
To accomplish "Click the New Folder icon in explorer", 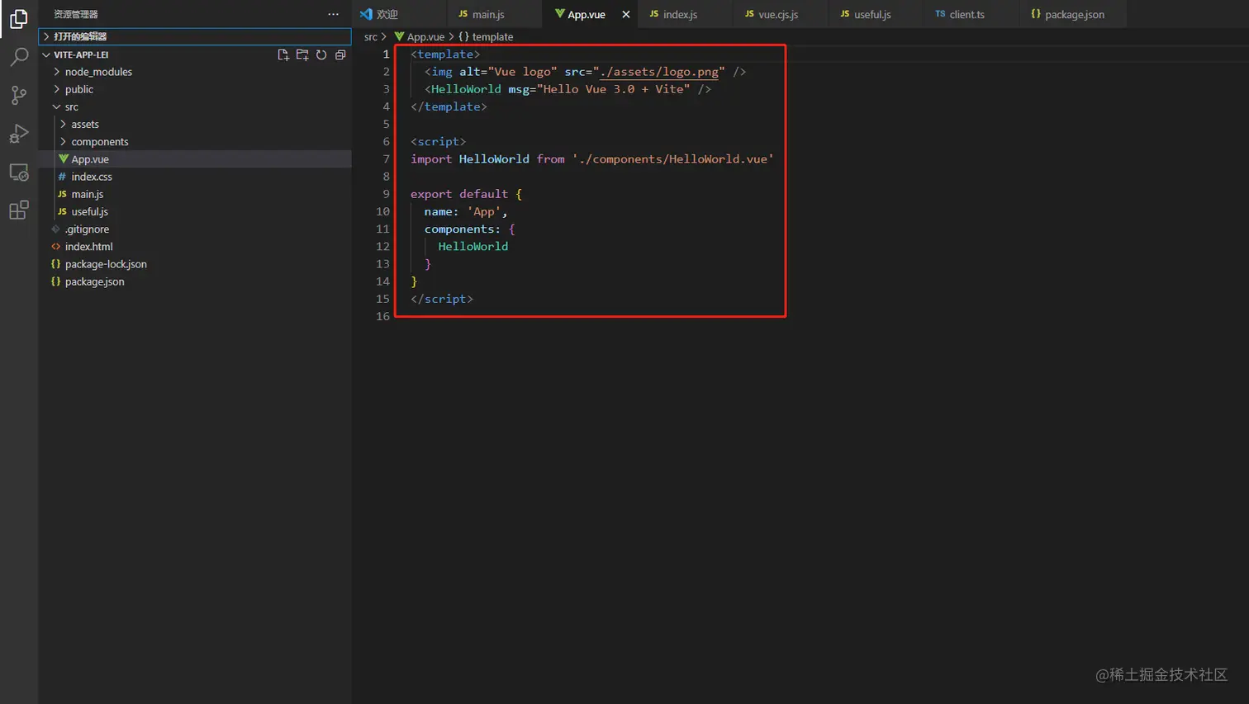I will tap(302, 54).
